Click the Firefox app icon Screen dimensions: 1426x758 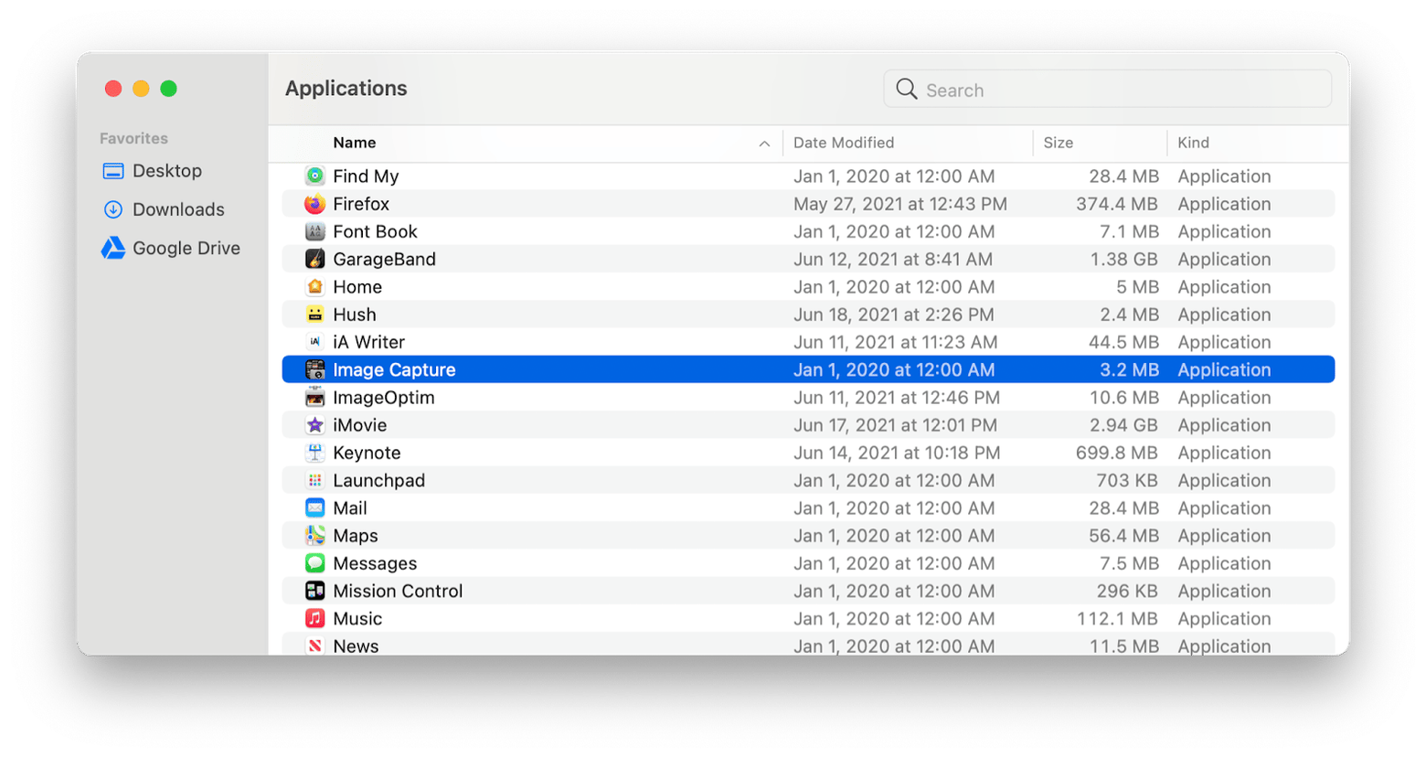pyautogui.click(x=314, y=204)
